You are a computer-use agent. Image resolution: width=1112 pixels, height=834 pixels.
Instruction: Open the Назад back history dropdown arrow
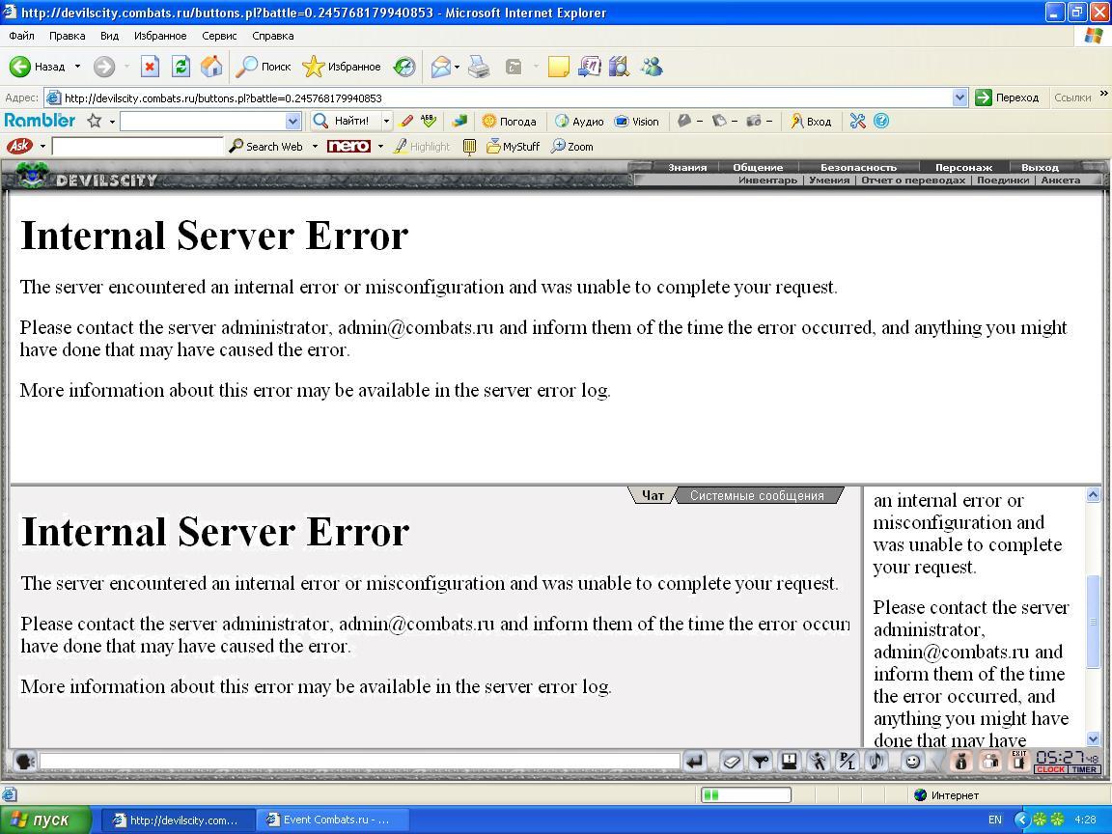coord(77,67)
